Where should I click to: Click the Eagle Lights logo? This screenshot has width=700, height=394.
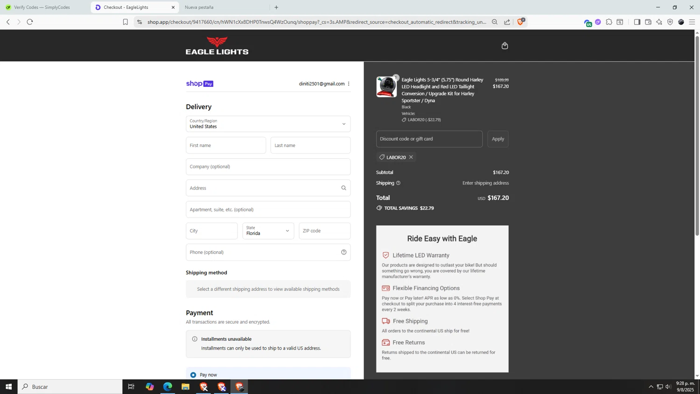pyautogui.click(x=217, y=46)
